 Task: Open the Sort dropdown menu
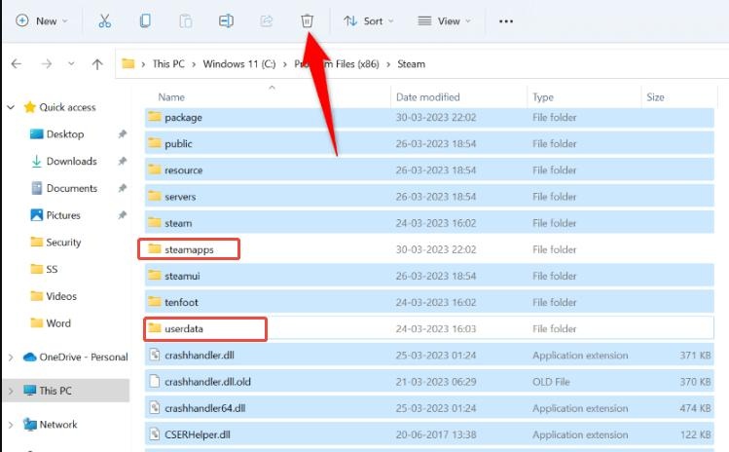pyautogui.click(x=368, y=21)
